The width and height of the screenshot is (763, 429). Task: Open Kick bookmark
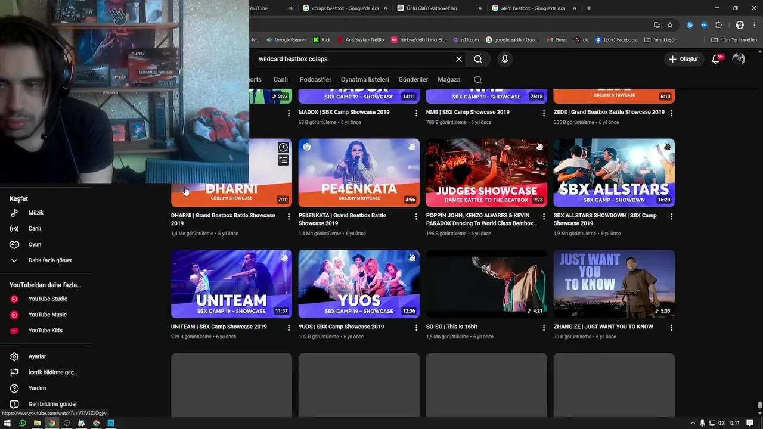[322, 40]
